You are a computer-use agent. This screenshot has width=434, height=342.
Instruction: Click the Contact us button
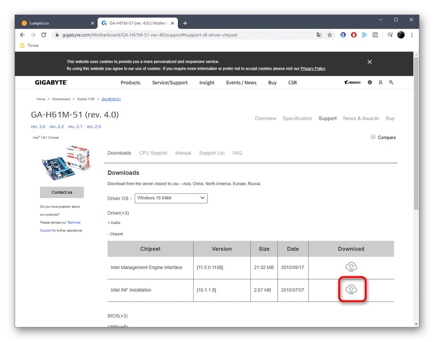click(x=62, y=192)
